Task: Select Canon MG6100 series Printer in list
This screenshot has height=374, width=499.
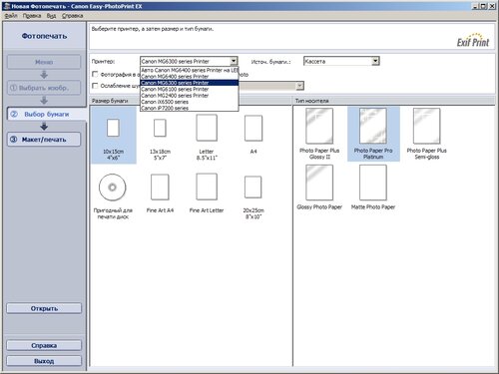Action: [x=190, y=89]
